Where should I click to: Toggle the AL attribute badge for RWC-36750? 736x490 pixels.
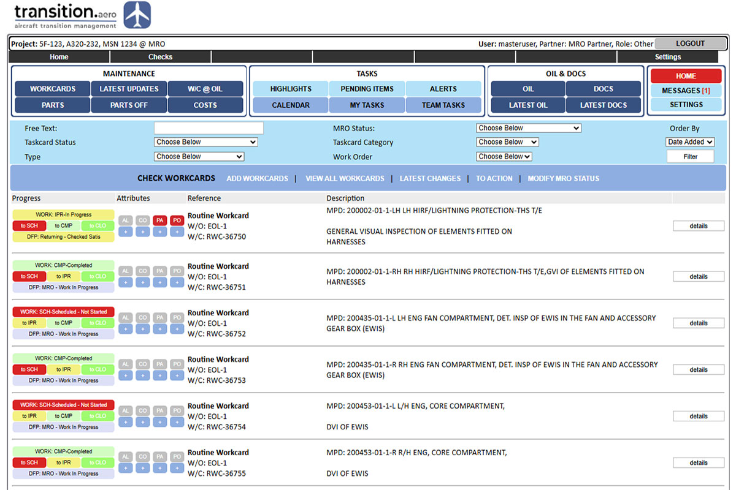point(125,221)
